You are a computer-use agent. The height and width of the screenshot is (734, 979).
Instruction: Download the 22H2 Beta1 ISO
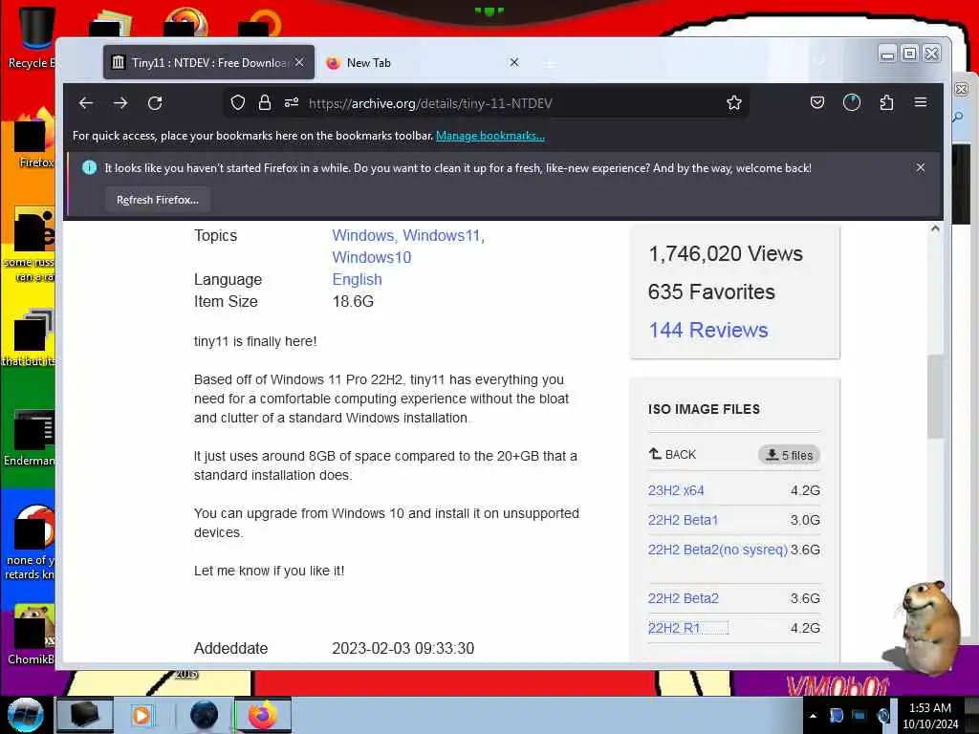click(683, 520)
